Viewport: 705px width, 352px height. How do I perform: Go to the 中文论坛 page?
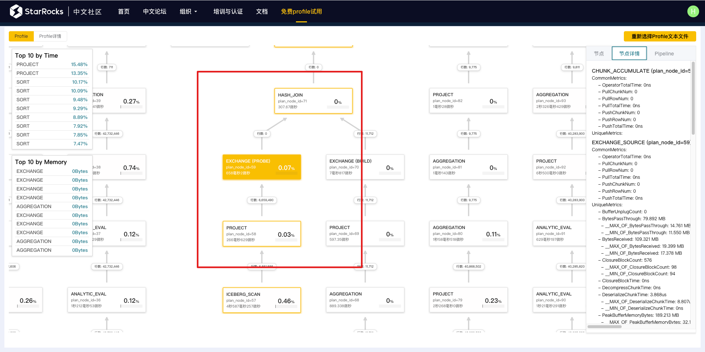155,11
